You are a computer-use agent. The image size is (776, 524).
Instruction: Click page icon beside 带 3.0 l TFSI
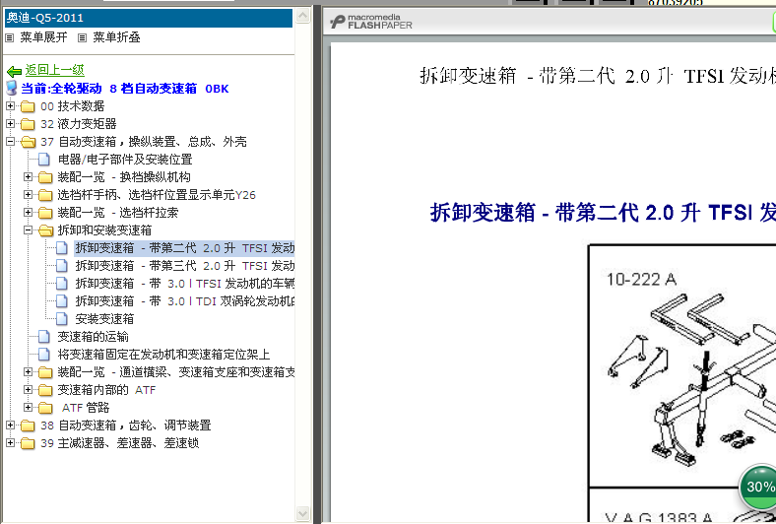[62, 284]
